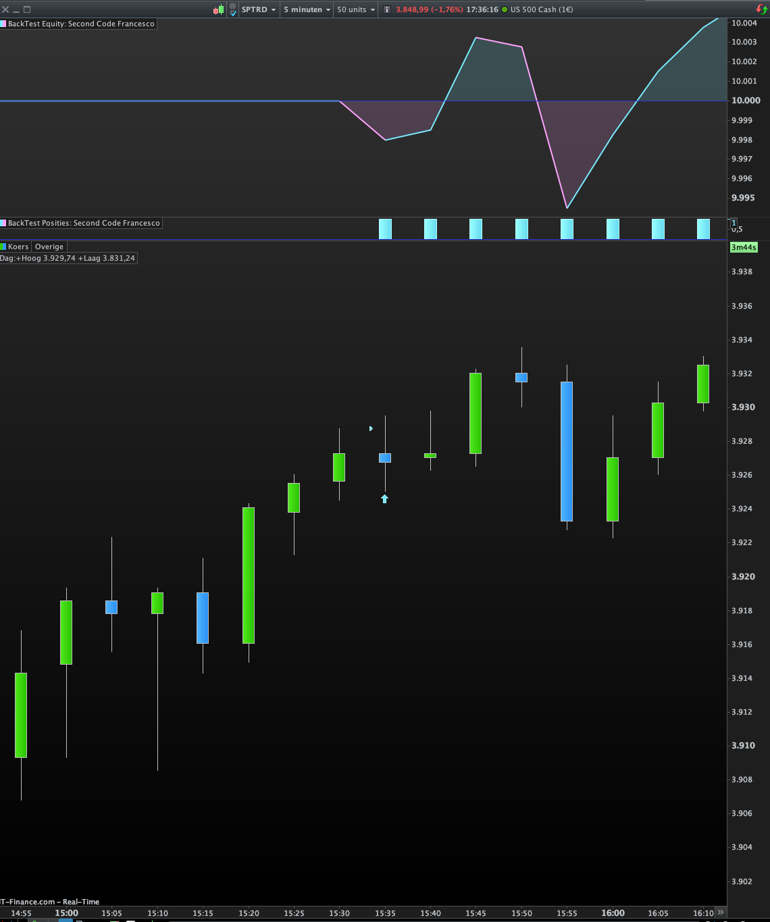Select the Koers tab
This screenshot has width=770, height=922.
[x=18, y=247]
